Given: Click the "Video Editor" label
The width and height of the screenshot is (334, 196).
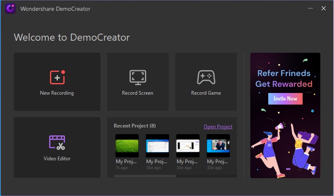Looking at the screenshot, I should coord(57,159).
